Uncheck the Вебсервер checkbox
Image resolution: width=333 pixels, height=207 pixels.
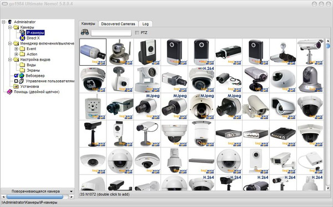coord(16,76)
